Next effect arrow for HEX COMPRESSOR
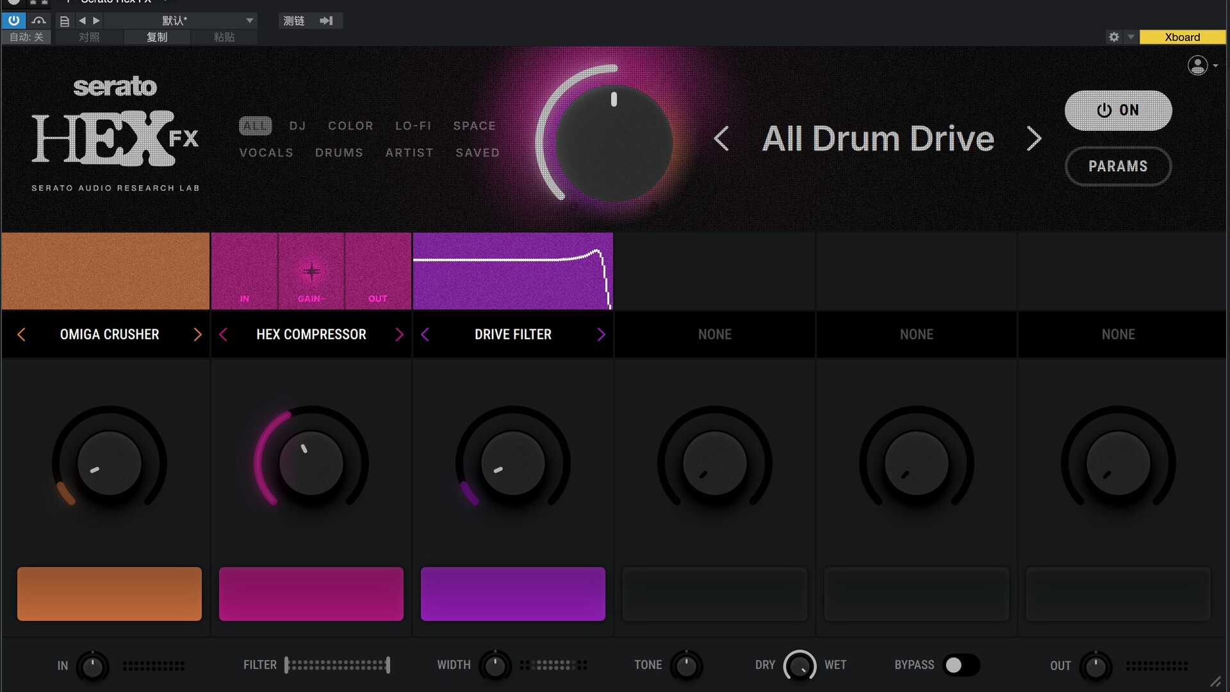The width and height of the screenshot is (1230, 692). [x=399, y=334]
